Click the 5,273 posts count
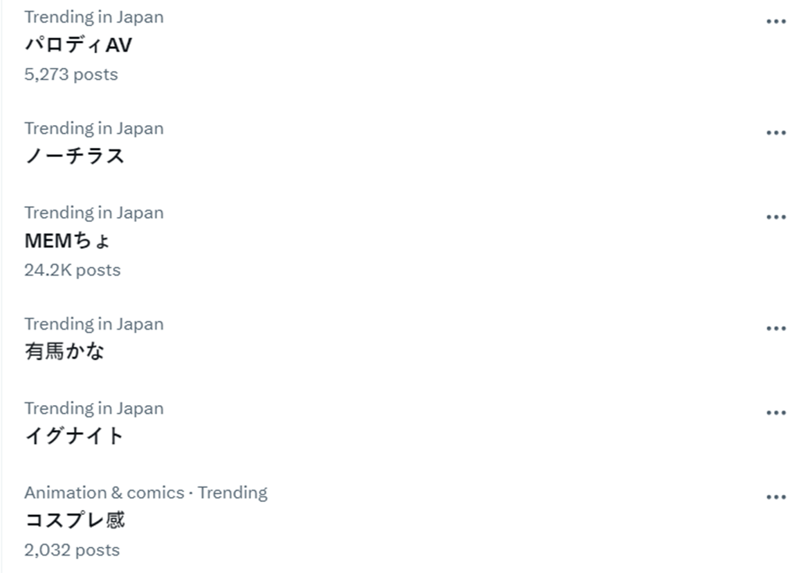The height and width of the screenshot is (573, 808). pos(71,75)
